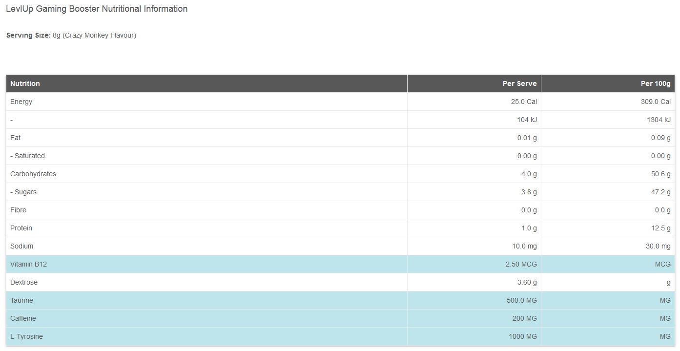The image size is (680, 351).
Task: Click the '200 MG' caffeine value
Action: click(x=525, y=318)
